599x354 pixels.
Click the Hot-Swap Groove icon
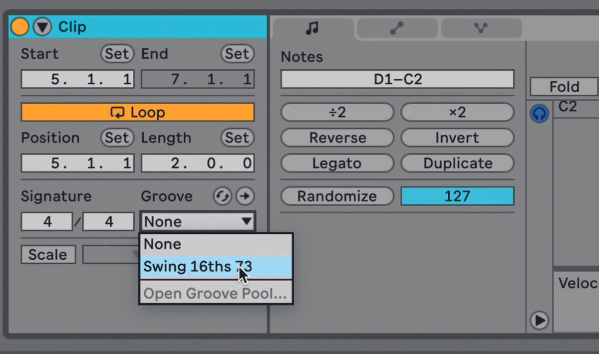coord(222,196)
